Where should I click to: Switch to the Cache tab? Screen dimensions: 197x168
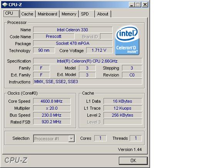[27, 14]
